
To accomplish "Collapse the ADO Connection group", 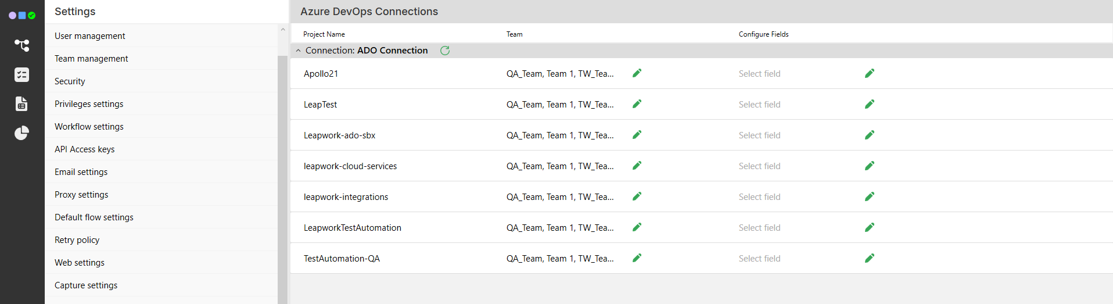I will point(298,51).
